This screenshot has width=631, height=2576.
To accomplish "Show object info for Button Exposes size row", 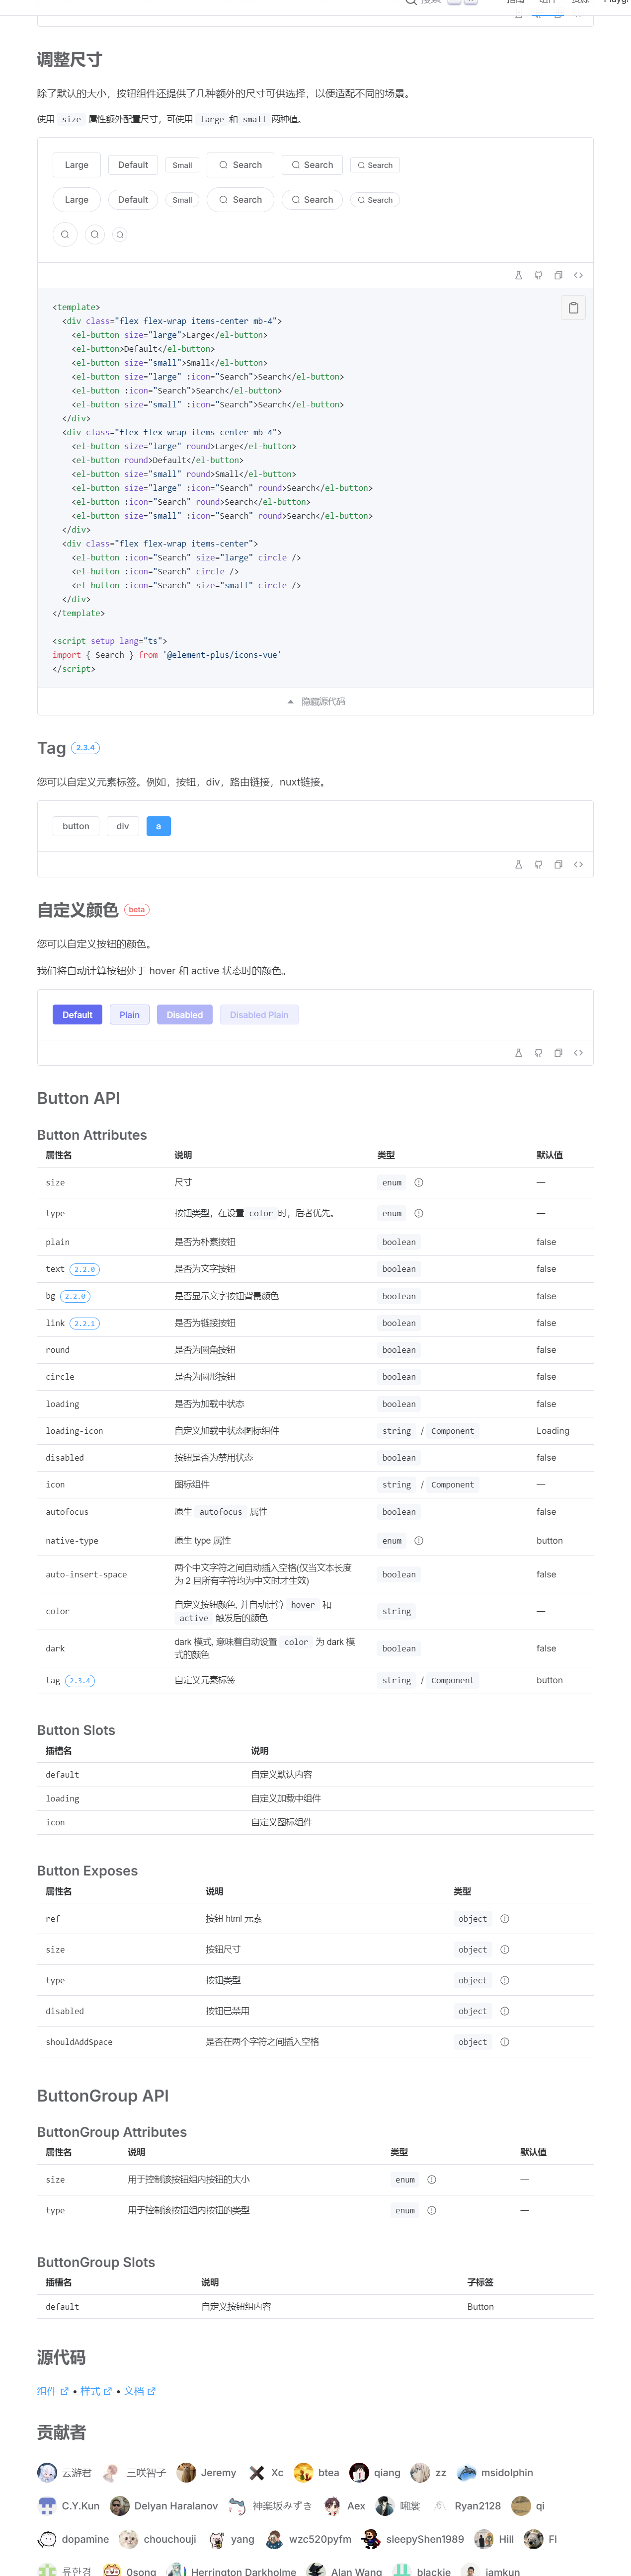I will click(x=505, y=1949).
